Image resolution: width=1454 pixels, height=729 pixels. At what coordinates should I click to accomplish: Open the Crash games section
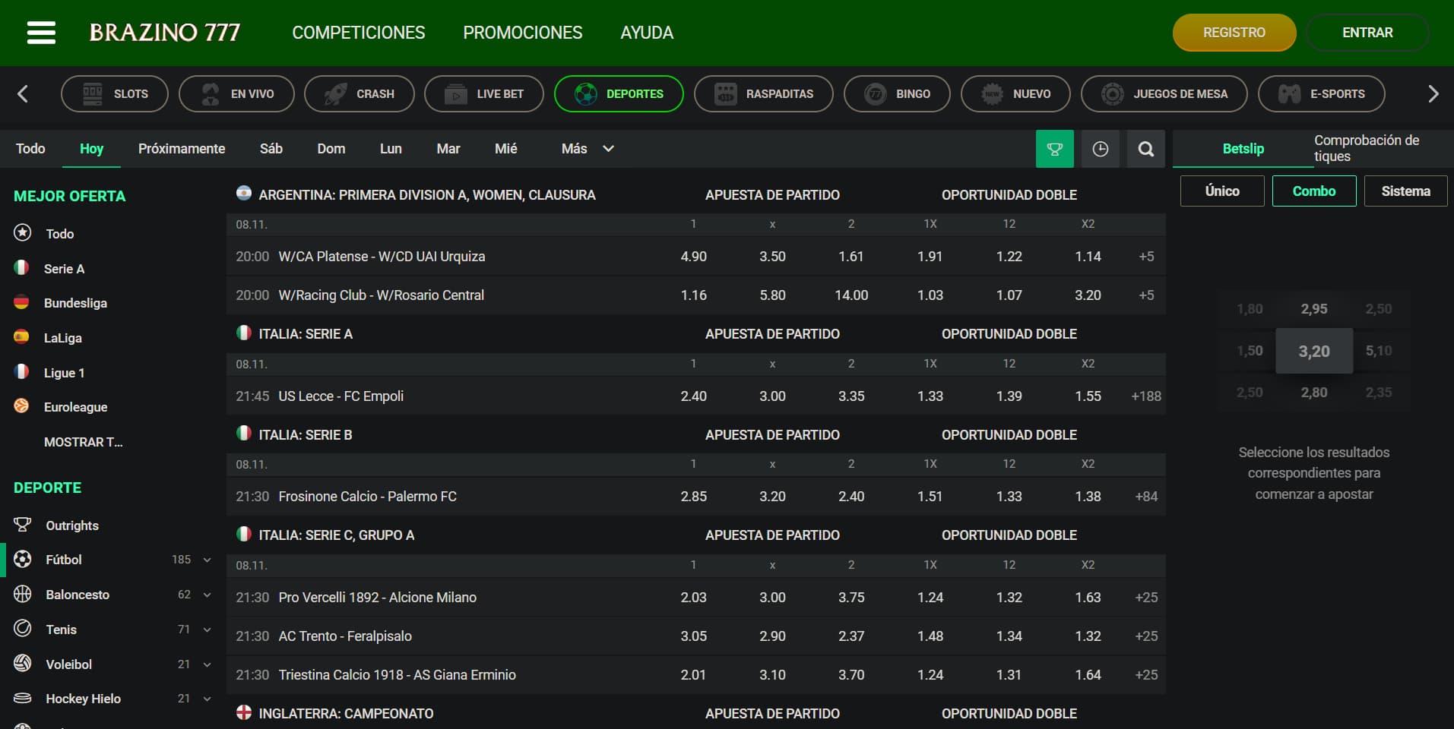point(359,93)
